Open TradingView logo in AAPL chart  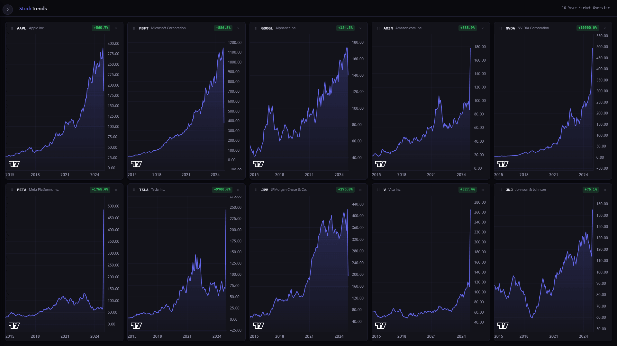(14, 164)
